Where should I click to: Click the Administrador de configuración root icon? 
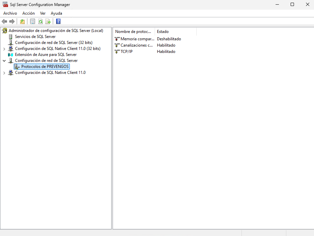click(x=5, y=31)
